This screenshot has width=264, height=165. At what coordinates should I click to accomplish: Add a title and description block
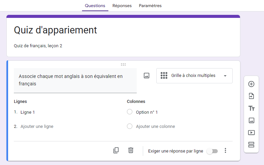point(251,108)
